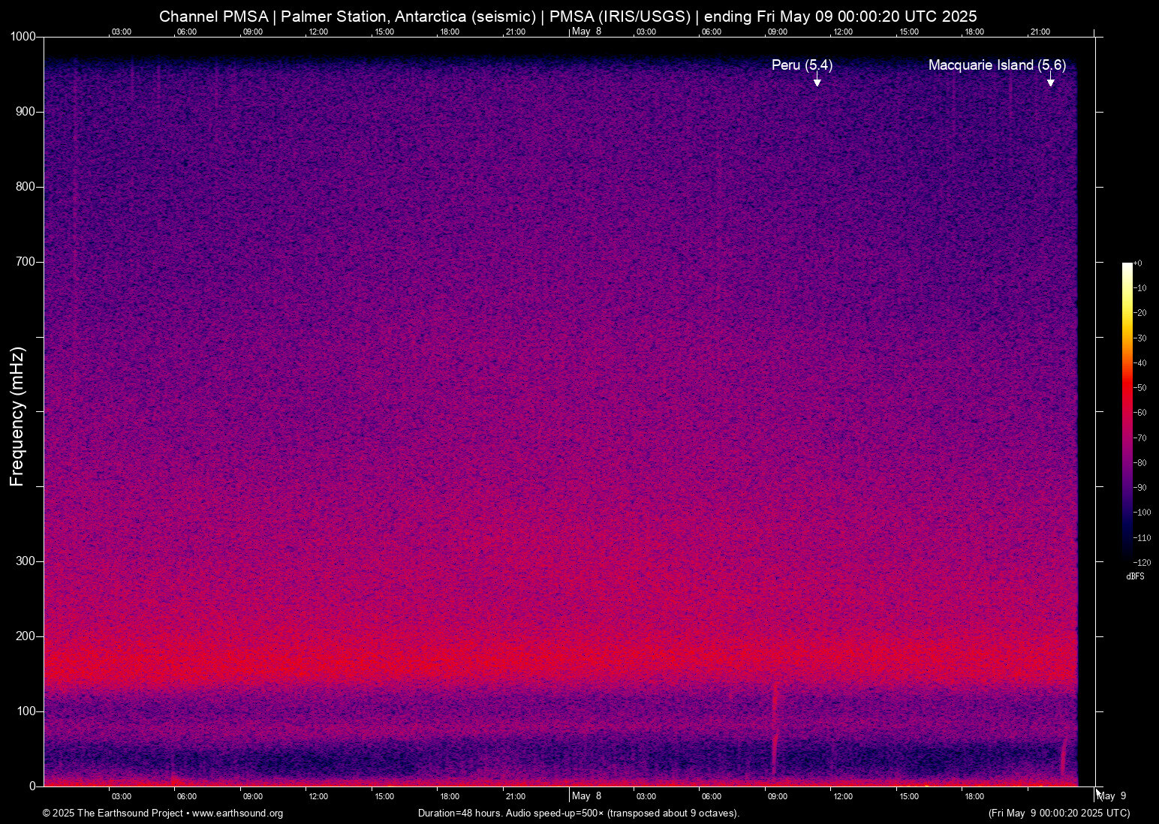
Task: Click the May 9 date label on the time axis
Action: coord(1112,796)
